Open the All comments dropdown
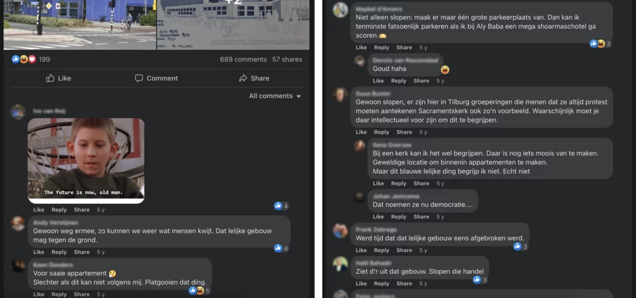This screenshot has height=298, width=636. (275, 96)
